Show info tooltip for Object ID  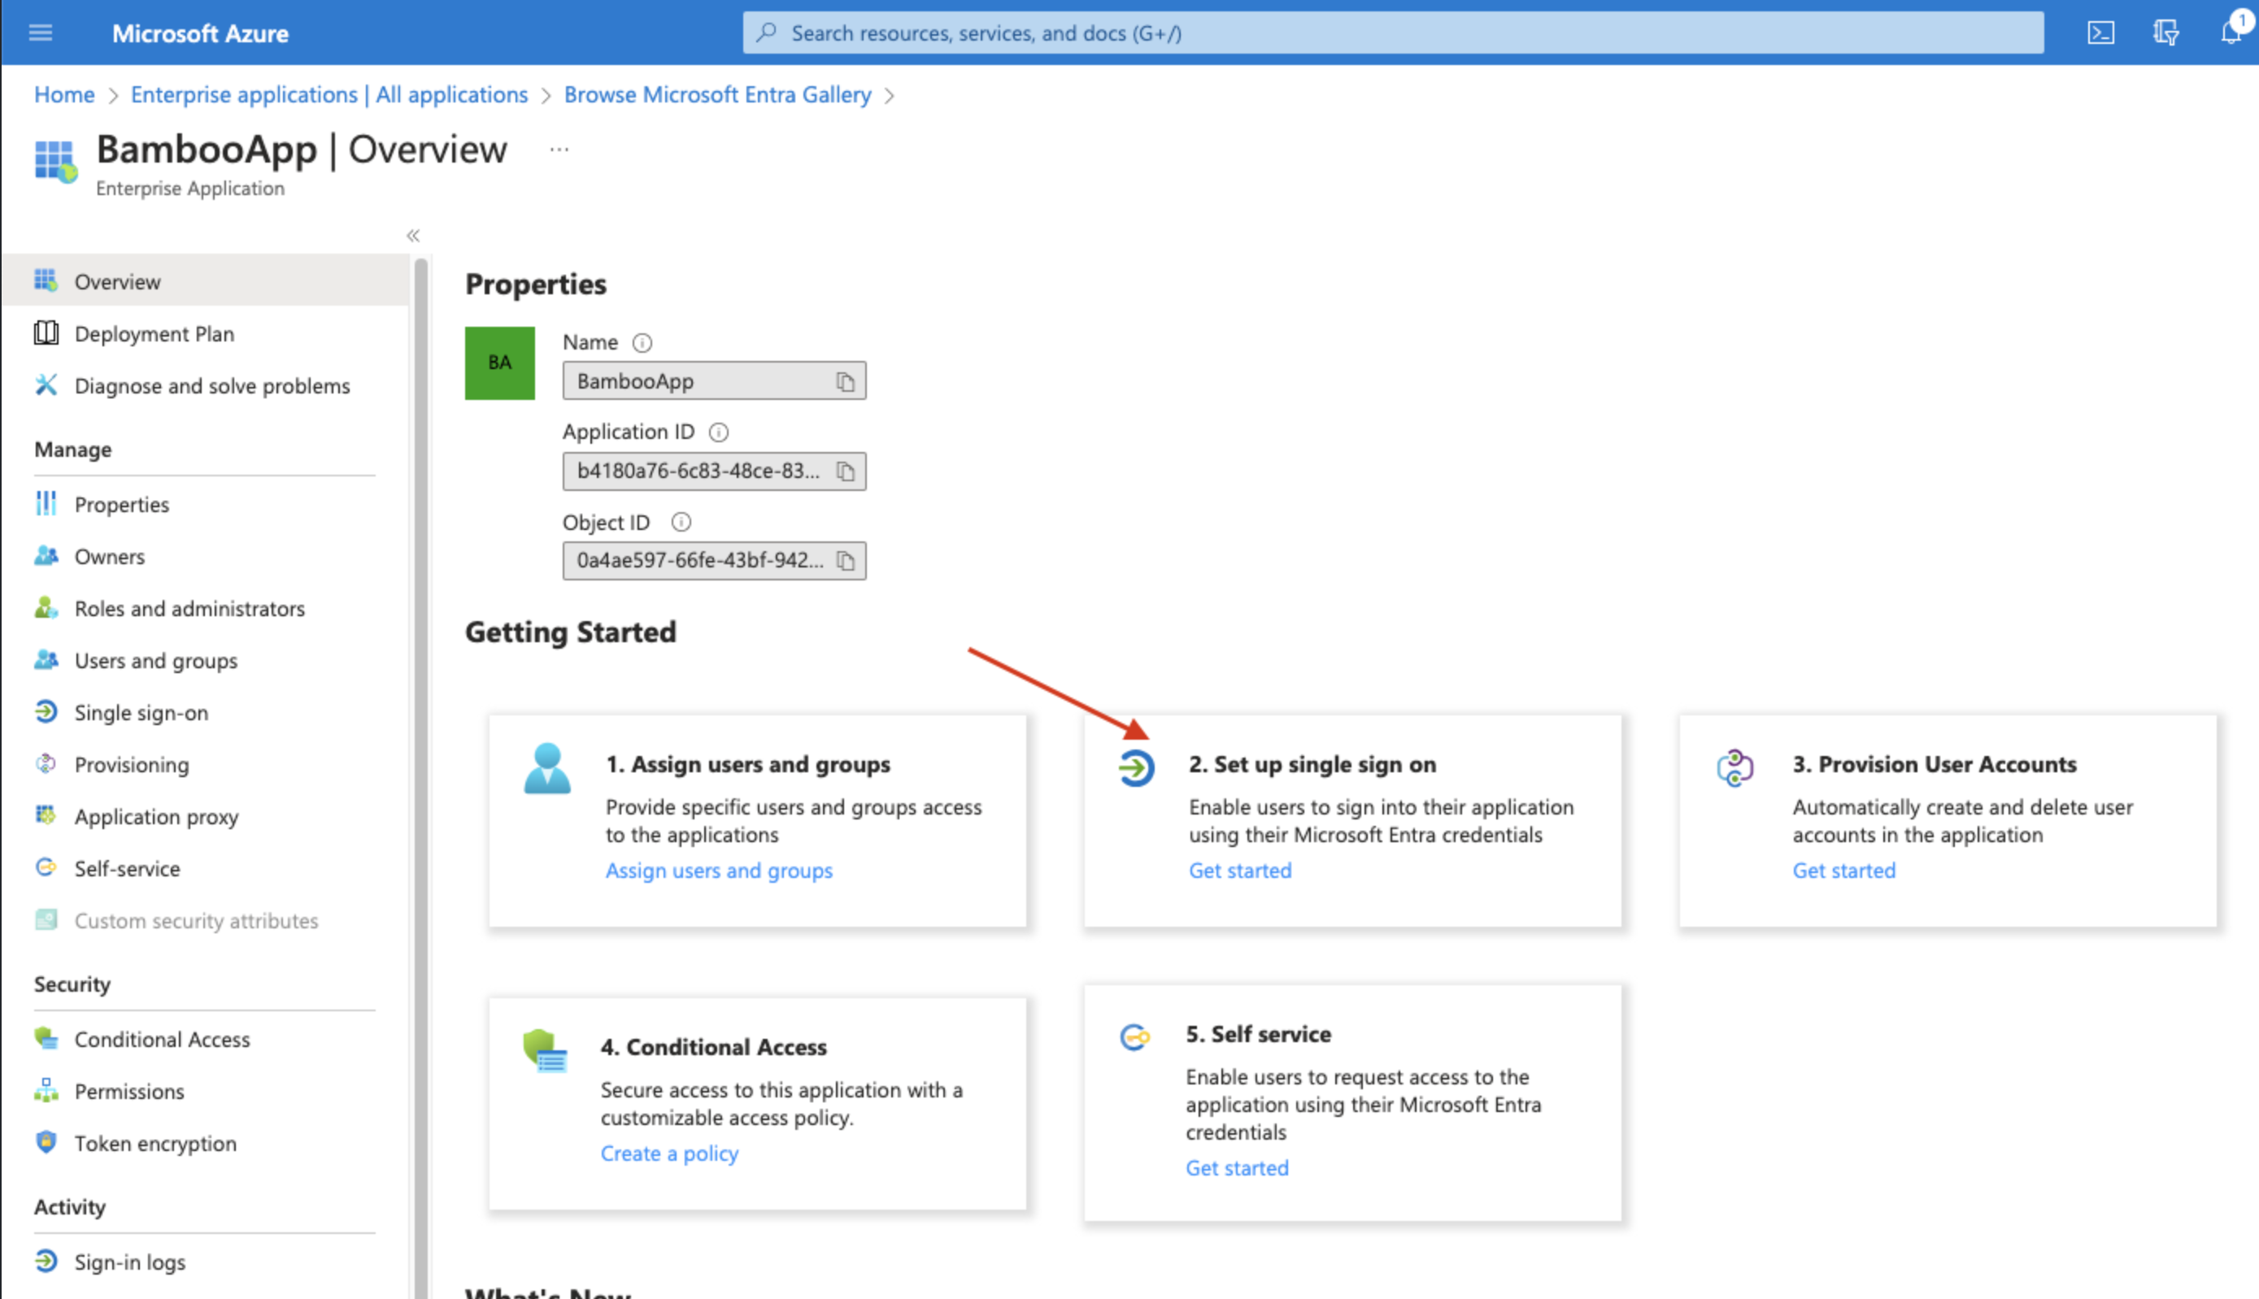(681, 522)
